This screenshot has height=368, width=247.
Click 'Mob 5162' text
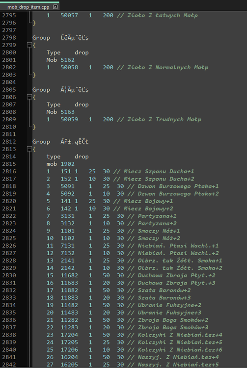point(60,60)
